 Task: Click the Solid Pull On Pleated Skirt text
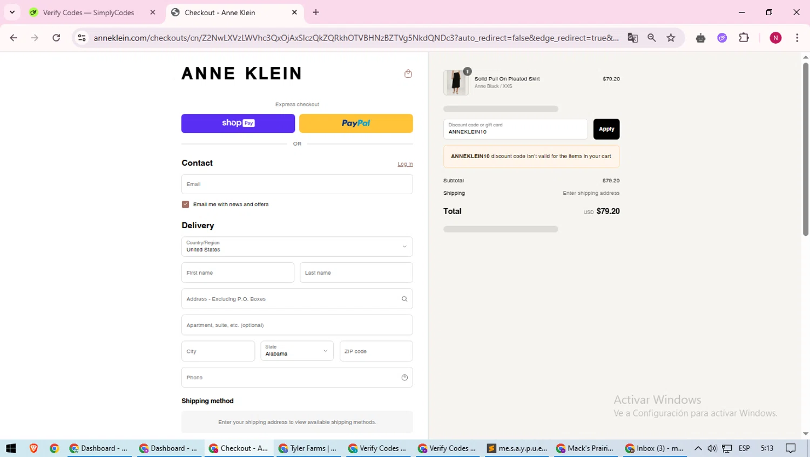507,79
